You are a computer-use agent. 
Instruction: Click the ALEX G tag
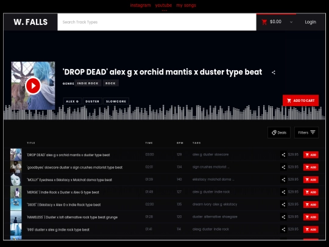click(73, 101)
